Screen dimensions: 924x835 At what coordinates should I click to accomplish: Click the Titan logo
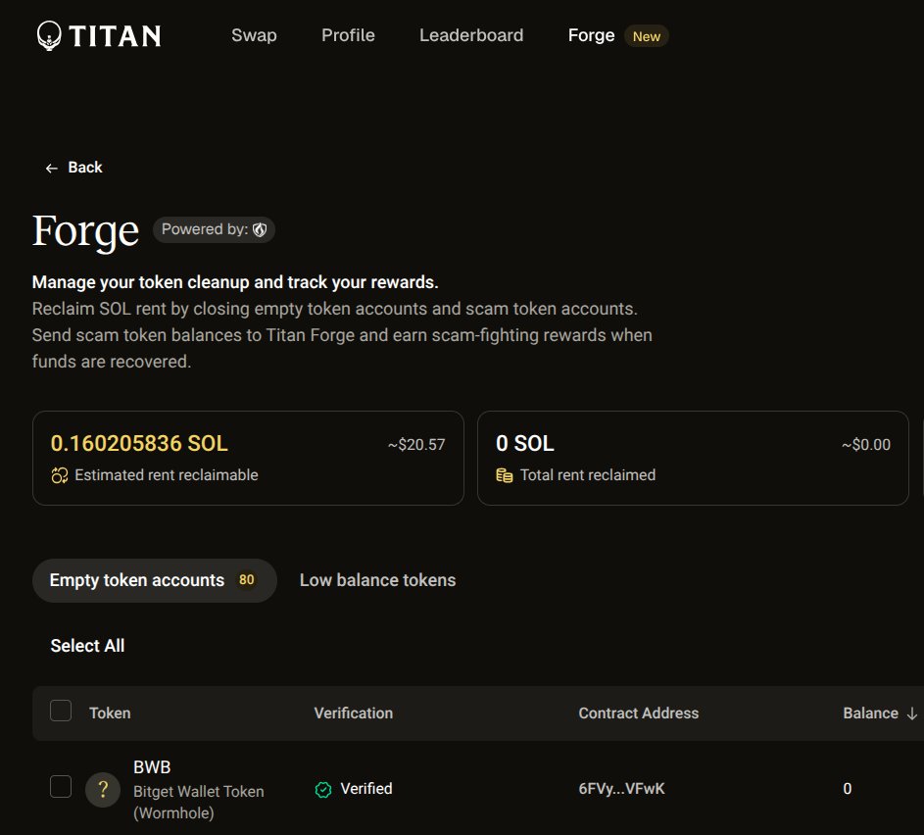tap(98, 36)
